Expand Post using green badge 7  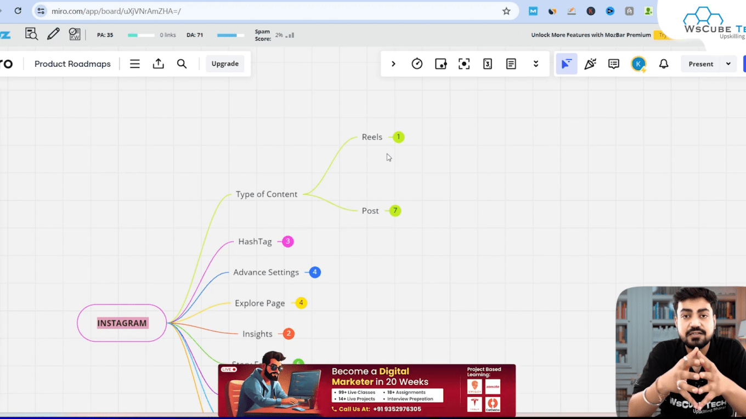point(395,211)
